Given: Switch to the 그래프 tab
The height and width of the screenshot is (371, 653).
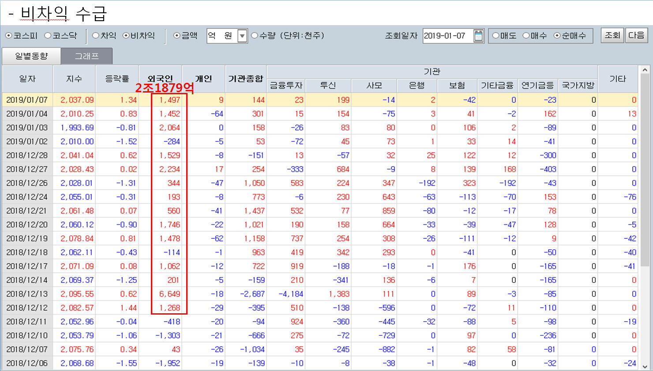Looking at the screenshot, I should (x=86, y=56).
